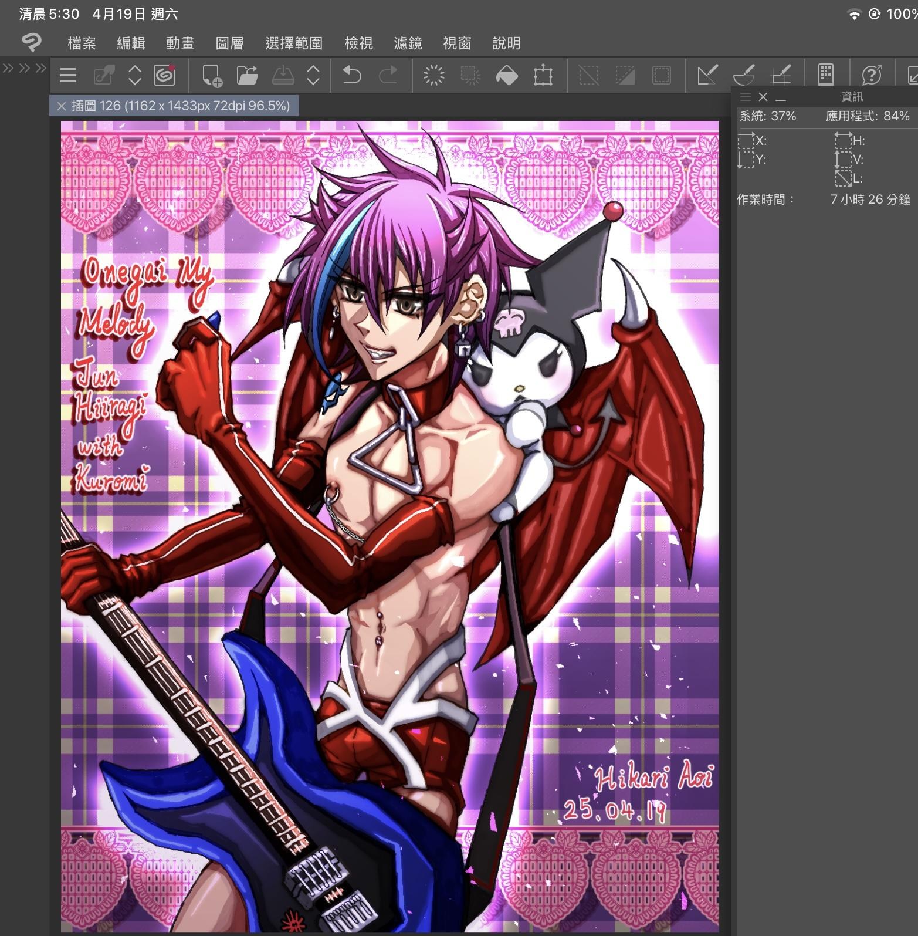Click the Clear (dotted circle) icon
This screenshot has height=936, width=918.
pos(434,75)
